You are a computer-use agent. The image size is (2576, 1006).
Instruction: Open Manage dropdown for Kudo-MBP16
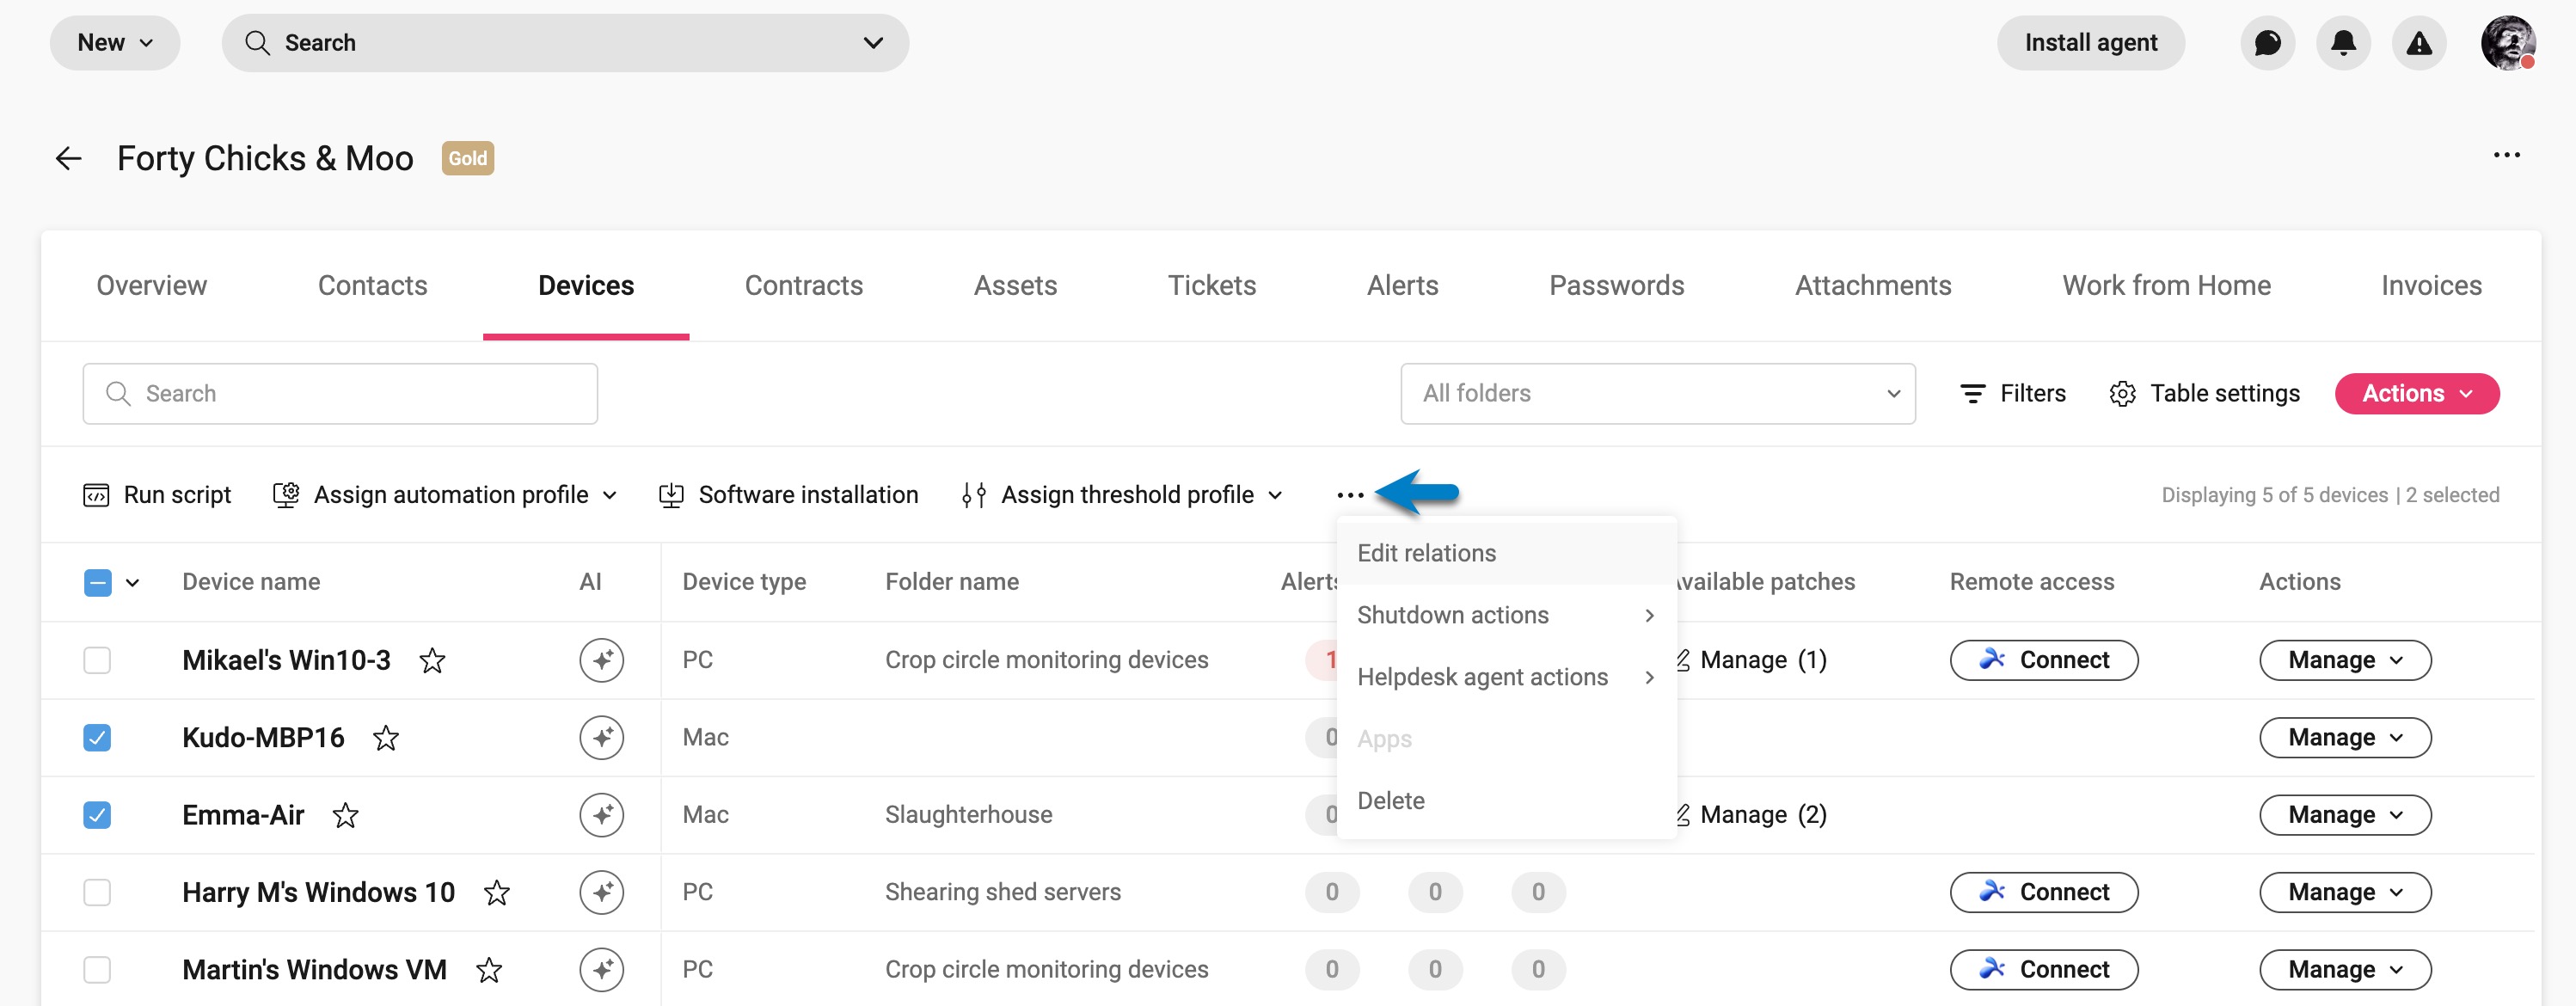click(2344, 738)
